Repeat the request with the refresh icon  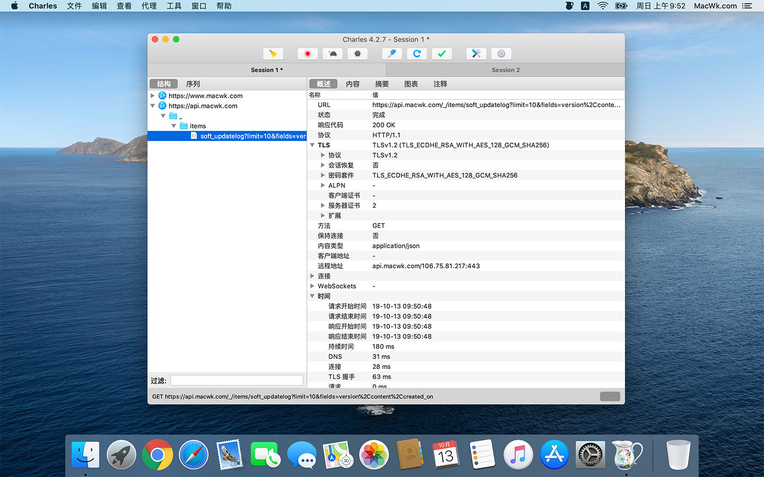coord(417,54)
